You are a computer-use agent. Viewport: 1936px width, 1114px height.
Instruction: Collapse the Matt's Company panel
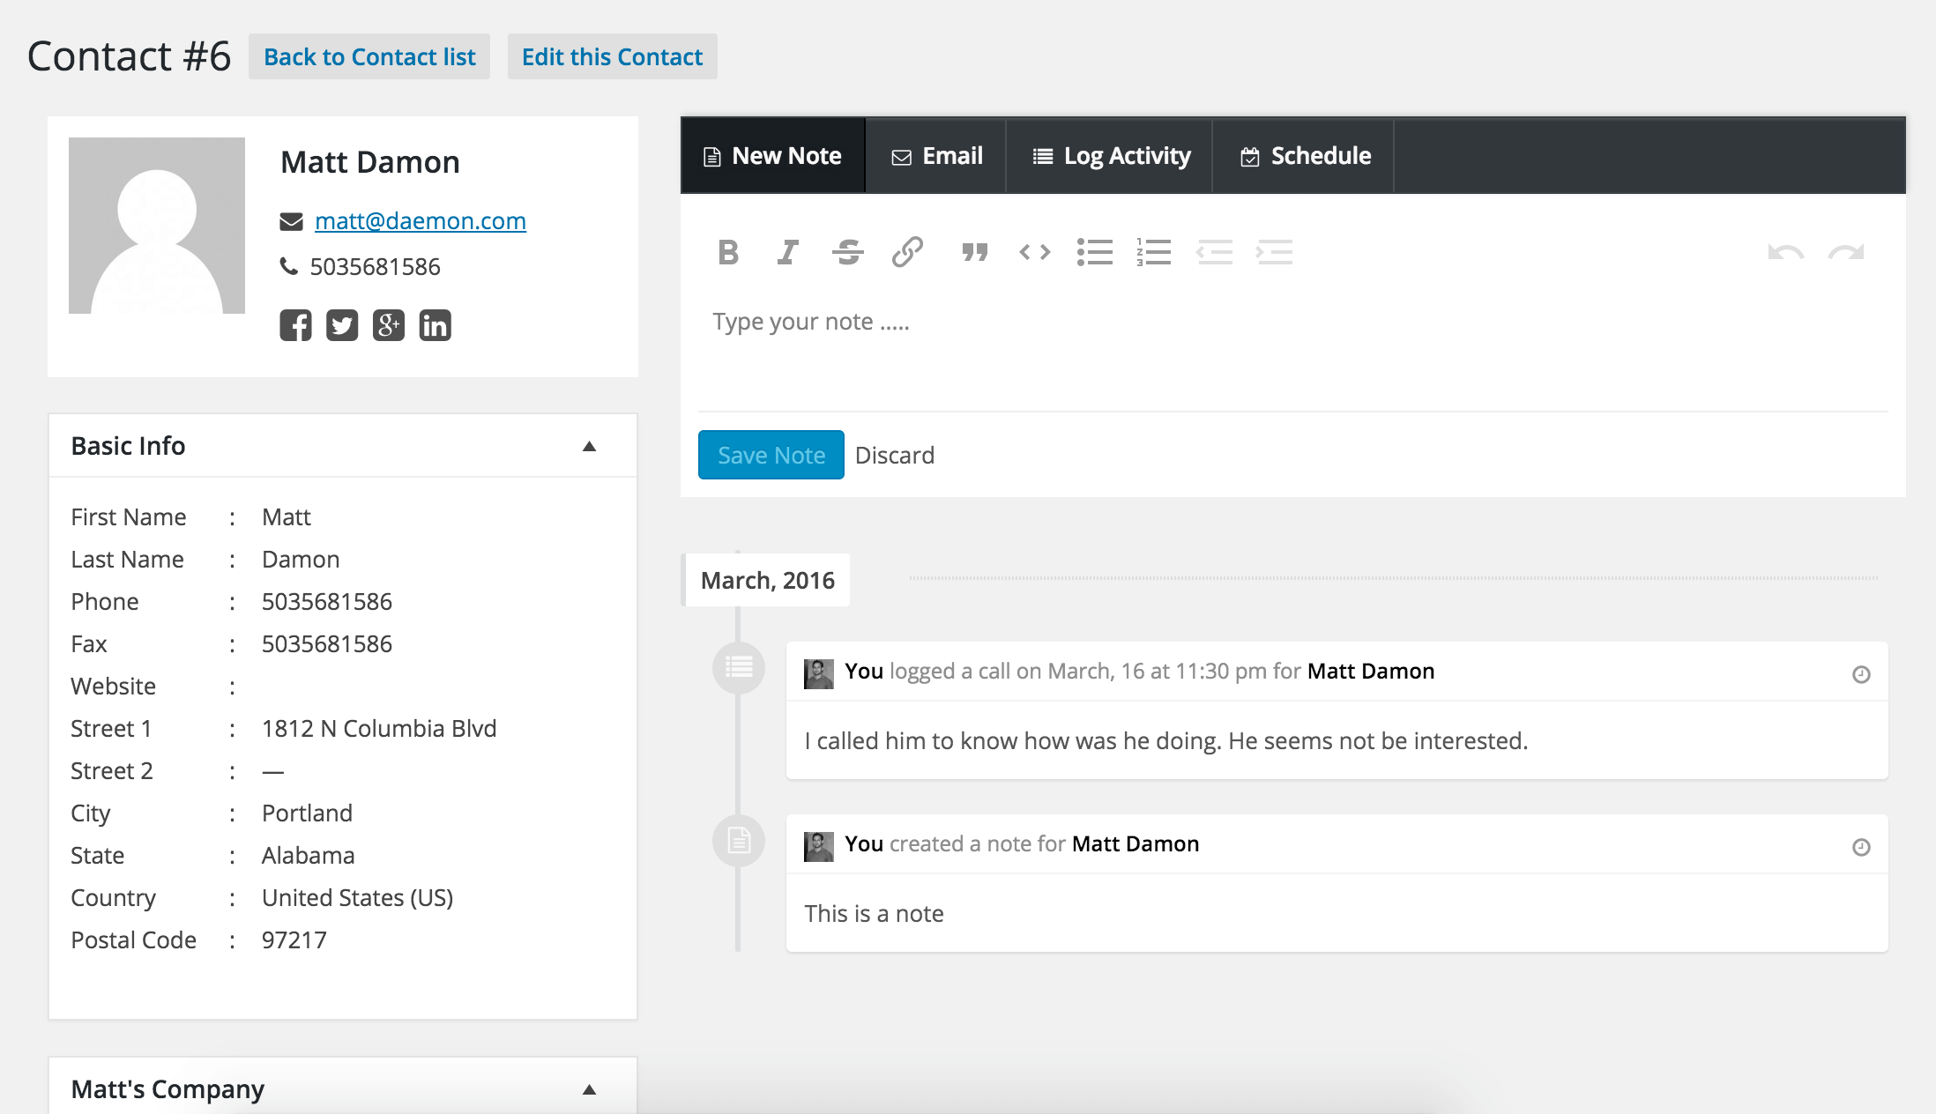pos(589,1089)
